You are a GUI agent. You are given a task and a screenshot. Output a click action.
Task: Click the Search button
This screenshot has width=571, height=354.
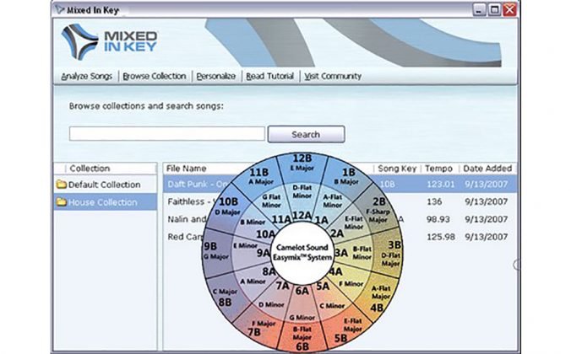coord(306,135)
